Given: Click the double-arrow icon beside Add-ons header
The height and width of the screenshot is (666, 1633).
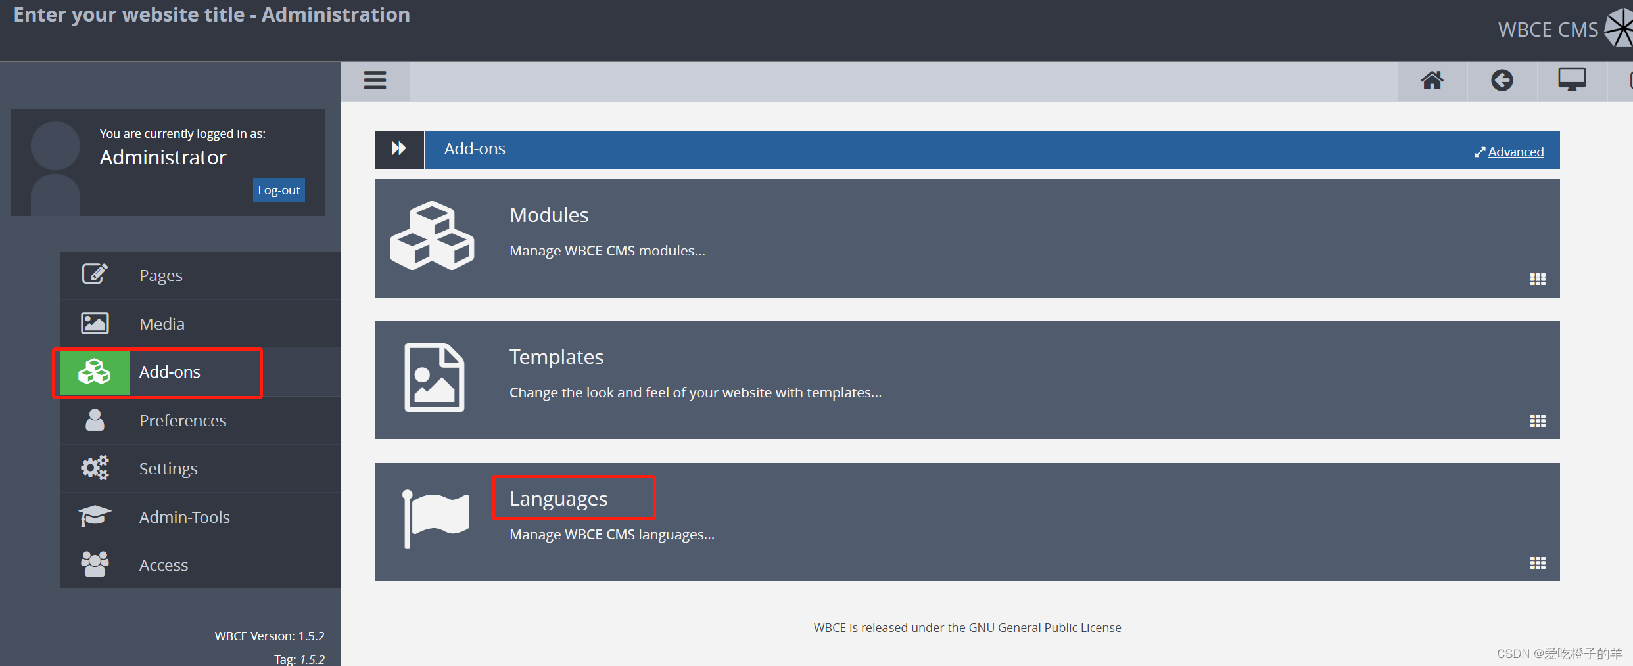Looking at the screenshot, I should click(x=399, y=149).
